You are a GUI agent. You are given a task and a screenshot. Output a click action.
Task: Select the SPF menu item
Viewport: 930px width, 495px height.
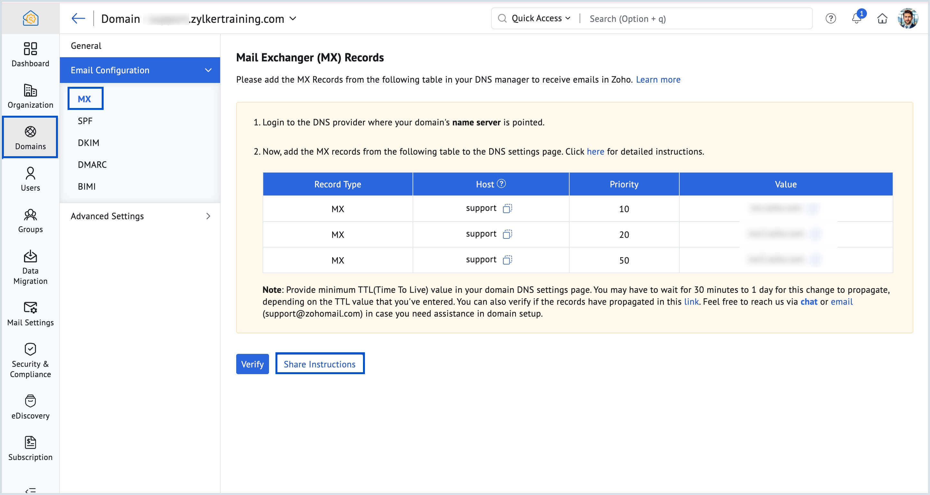point(85,121)
